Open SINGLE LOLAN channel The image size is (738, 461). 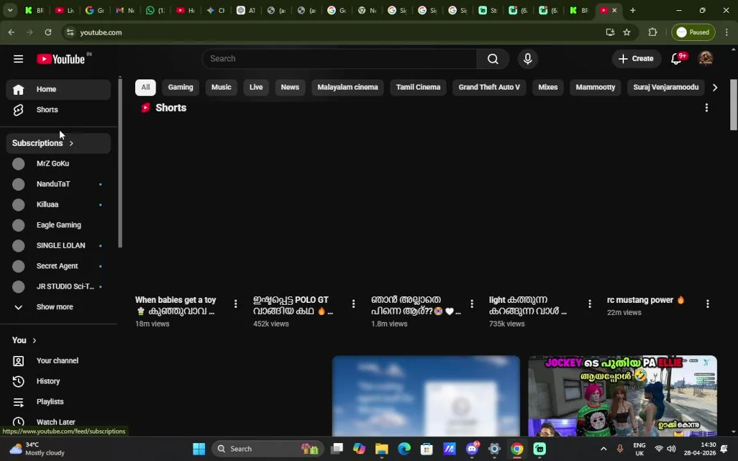point(58,246)
